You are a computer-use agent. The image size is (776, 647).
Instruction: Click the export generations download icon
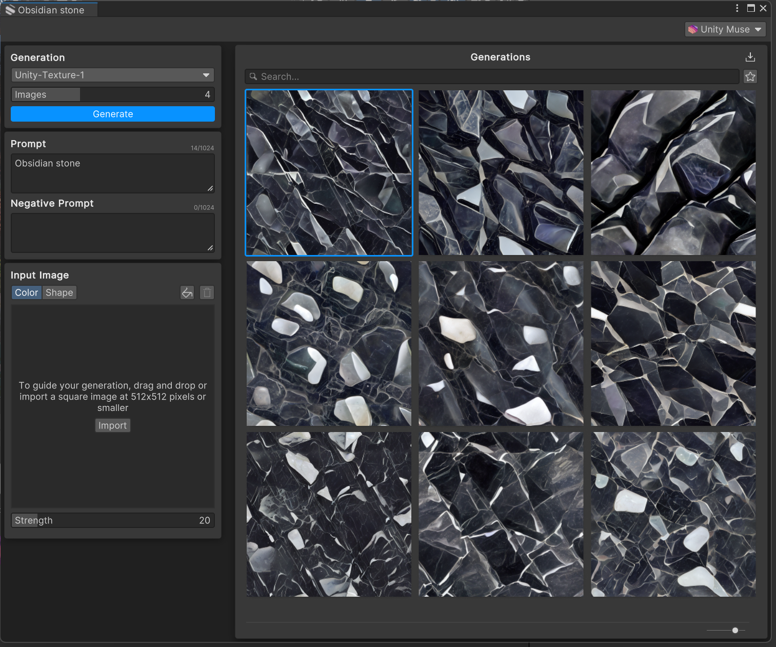(x=750, y=57)
